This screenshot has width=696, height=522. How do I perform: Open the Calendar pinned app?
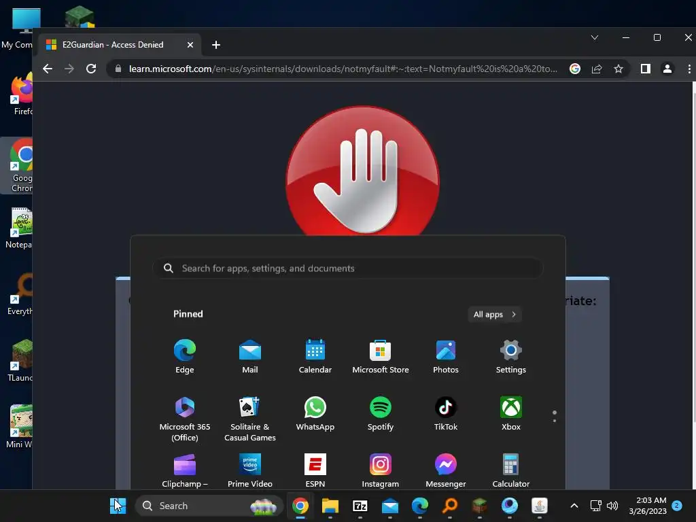click(315, 357)
